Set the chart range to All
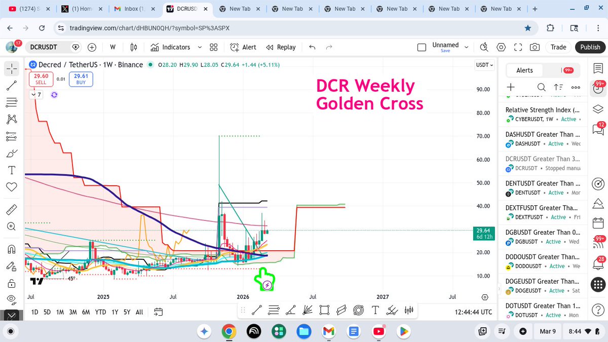This screenshot has height=342, width=608. point(139,312)
